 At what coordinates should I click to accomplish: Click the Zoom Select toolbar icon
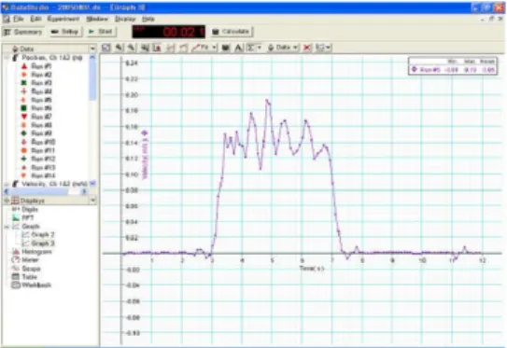(x=145, y=48)
